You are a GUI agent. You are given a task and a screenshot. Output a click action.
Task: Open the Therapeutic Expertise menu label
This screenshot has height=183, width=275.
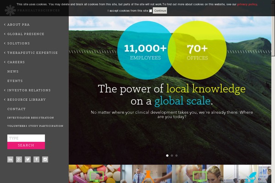click(33, 53)
